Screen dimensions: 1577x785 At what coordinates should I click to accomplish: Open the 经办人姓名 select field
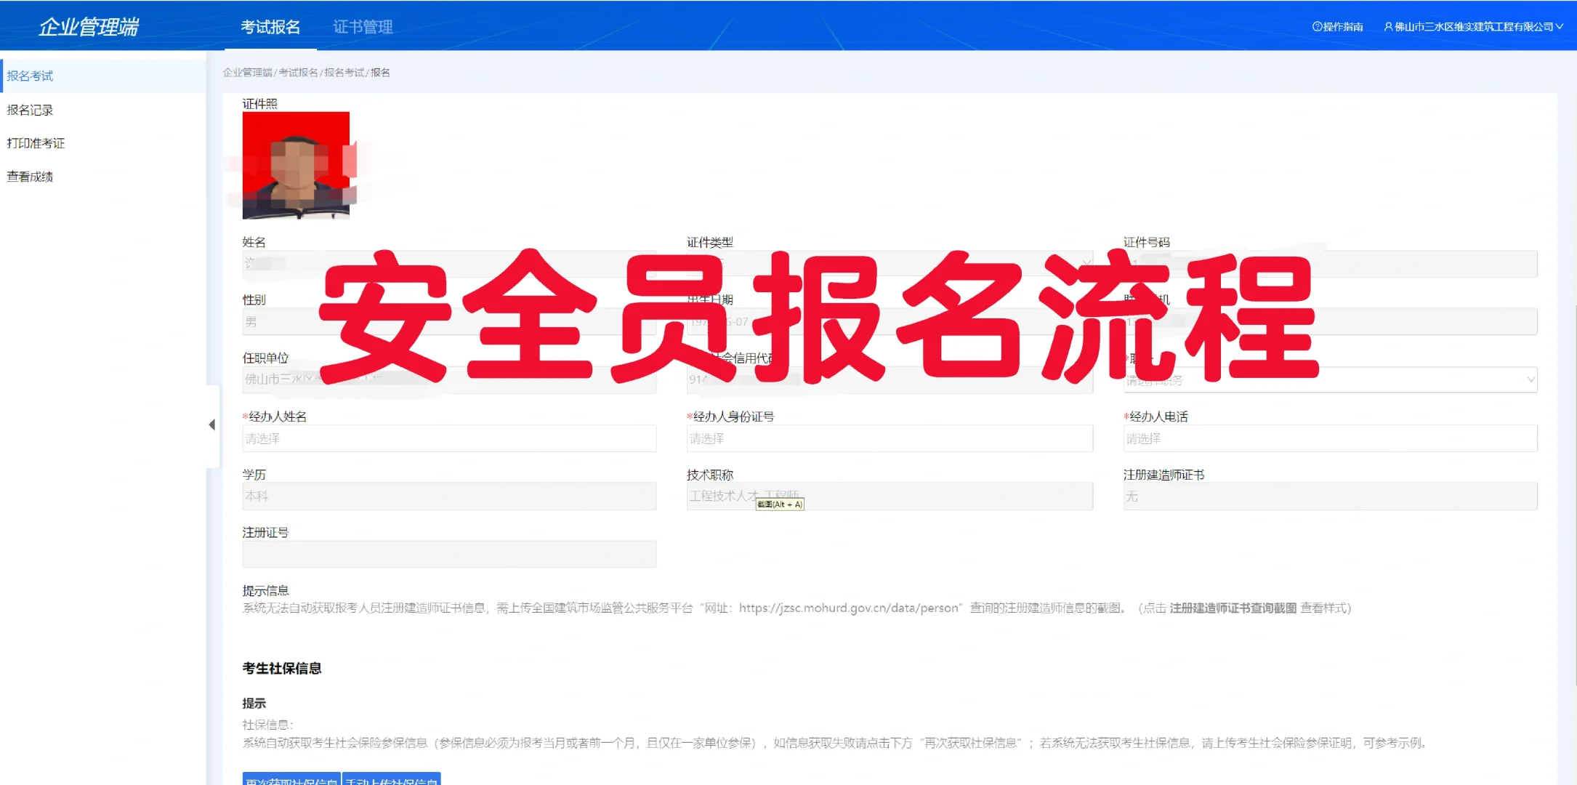click(449, 438)
